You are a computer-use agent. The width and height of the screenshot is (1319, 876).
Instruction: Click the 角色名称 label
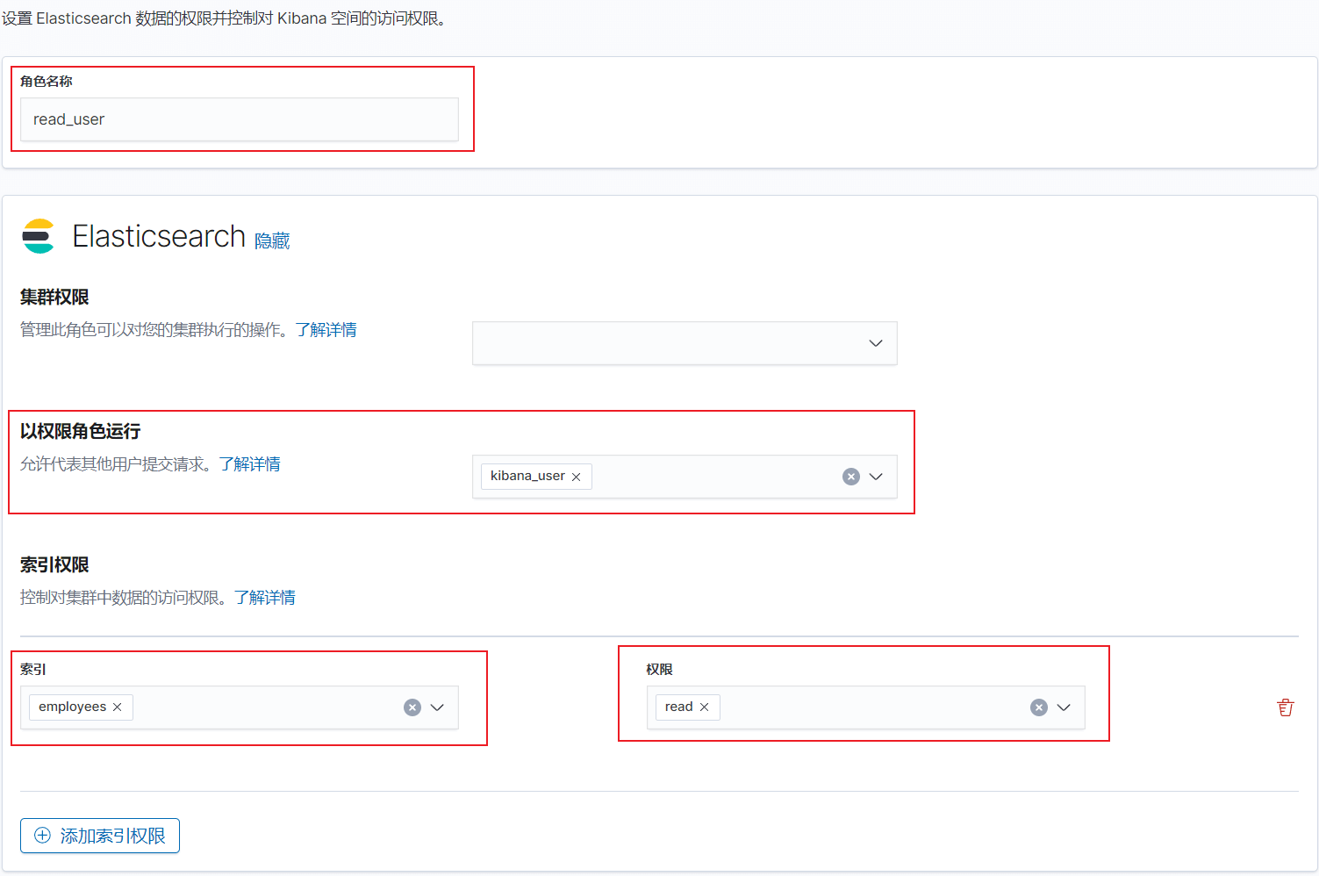tap(47, 82)
